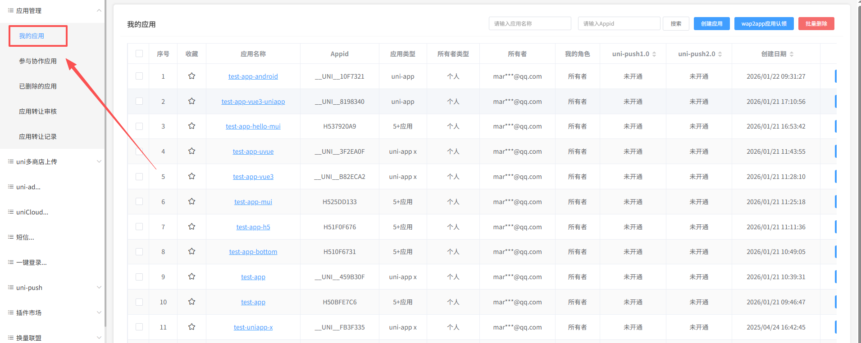The height and width of the screenshot is (343, 861).
Task: Sort apps by 创建日期 using sort arrows
Action: coord(792,54)
